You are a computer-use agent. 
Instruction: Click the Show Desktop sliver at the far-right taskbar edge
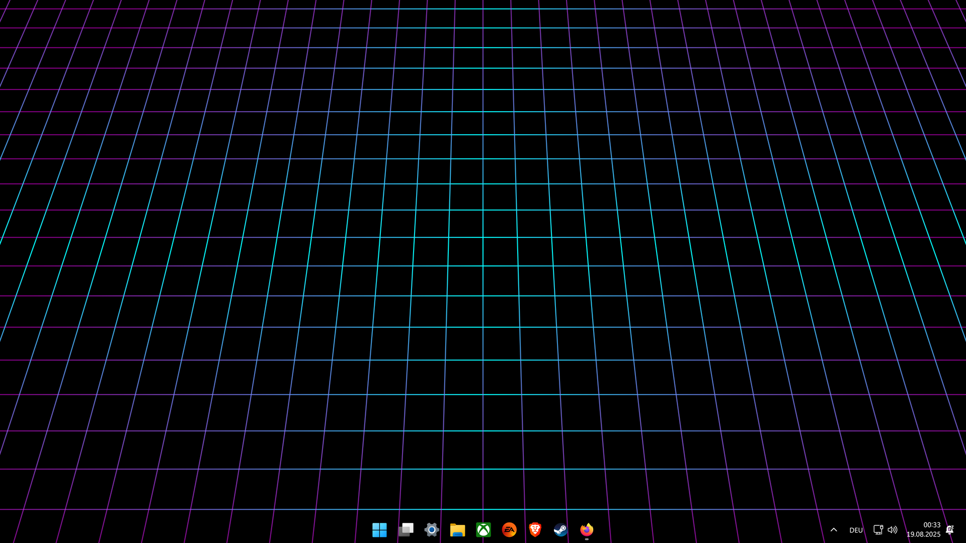[x=964, y=529]
